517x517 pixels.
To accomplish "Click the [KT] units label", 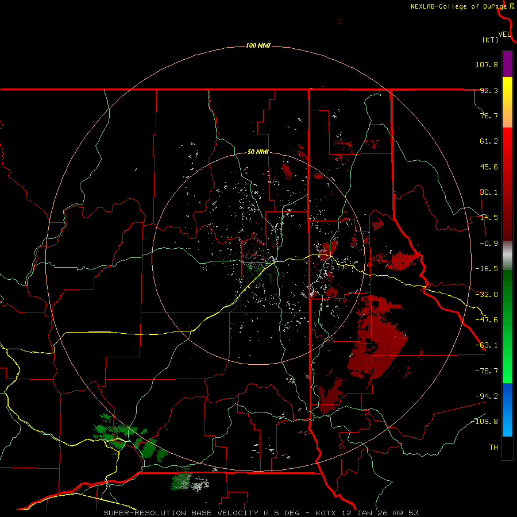I will click(x=491, y=40).
